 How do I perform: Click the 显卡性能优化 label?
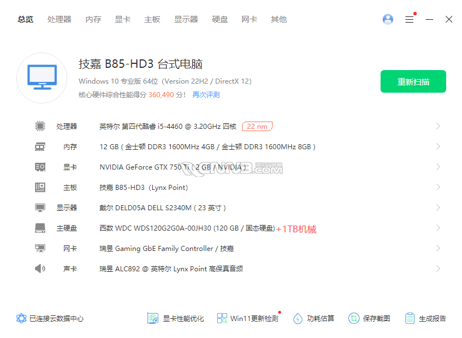click(x=183, y=319)
